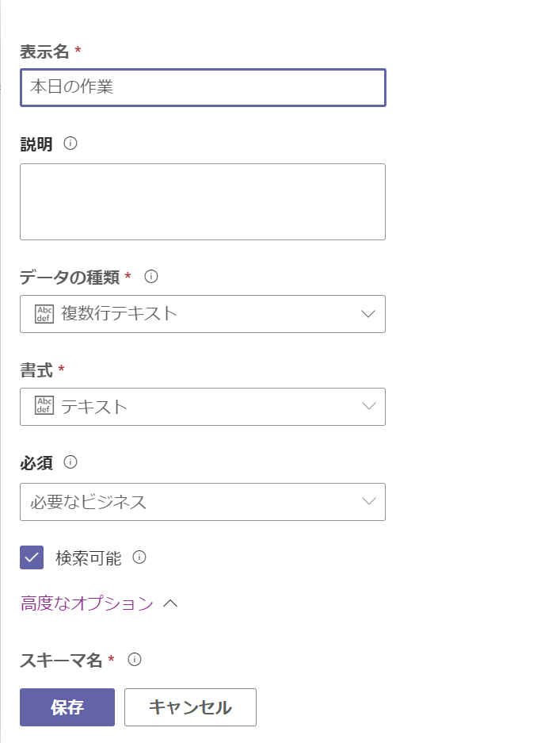The width and height of the screenshot is (552, 743).
Task: Click the info icon beside 説明
Action: [x=70, y=144]
